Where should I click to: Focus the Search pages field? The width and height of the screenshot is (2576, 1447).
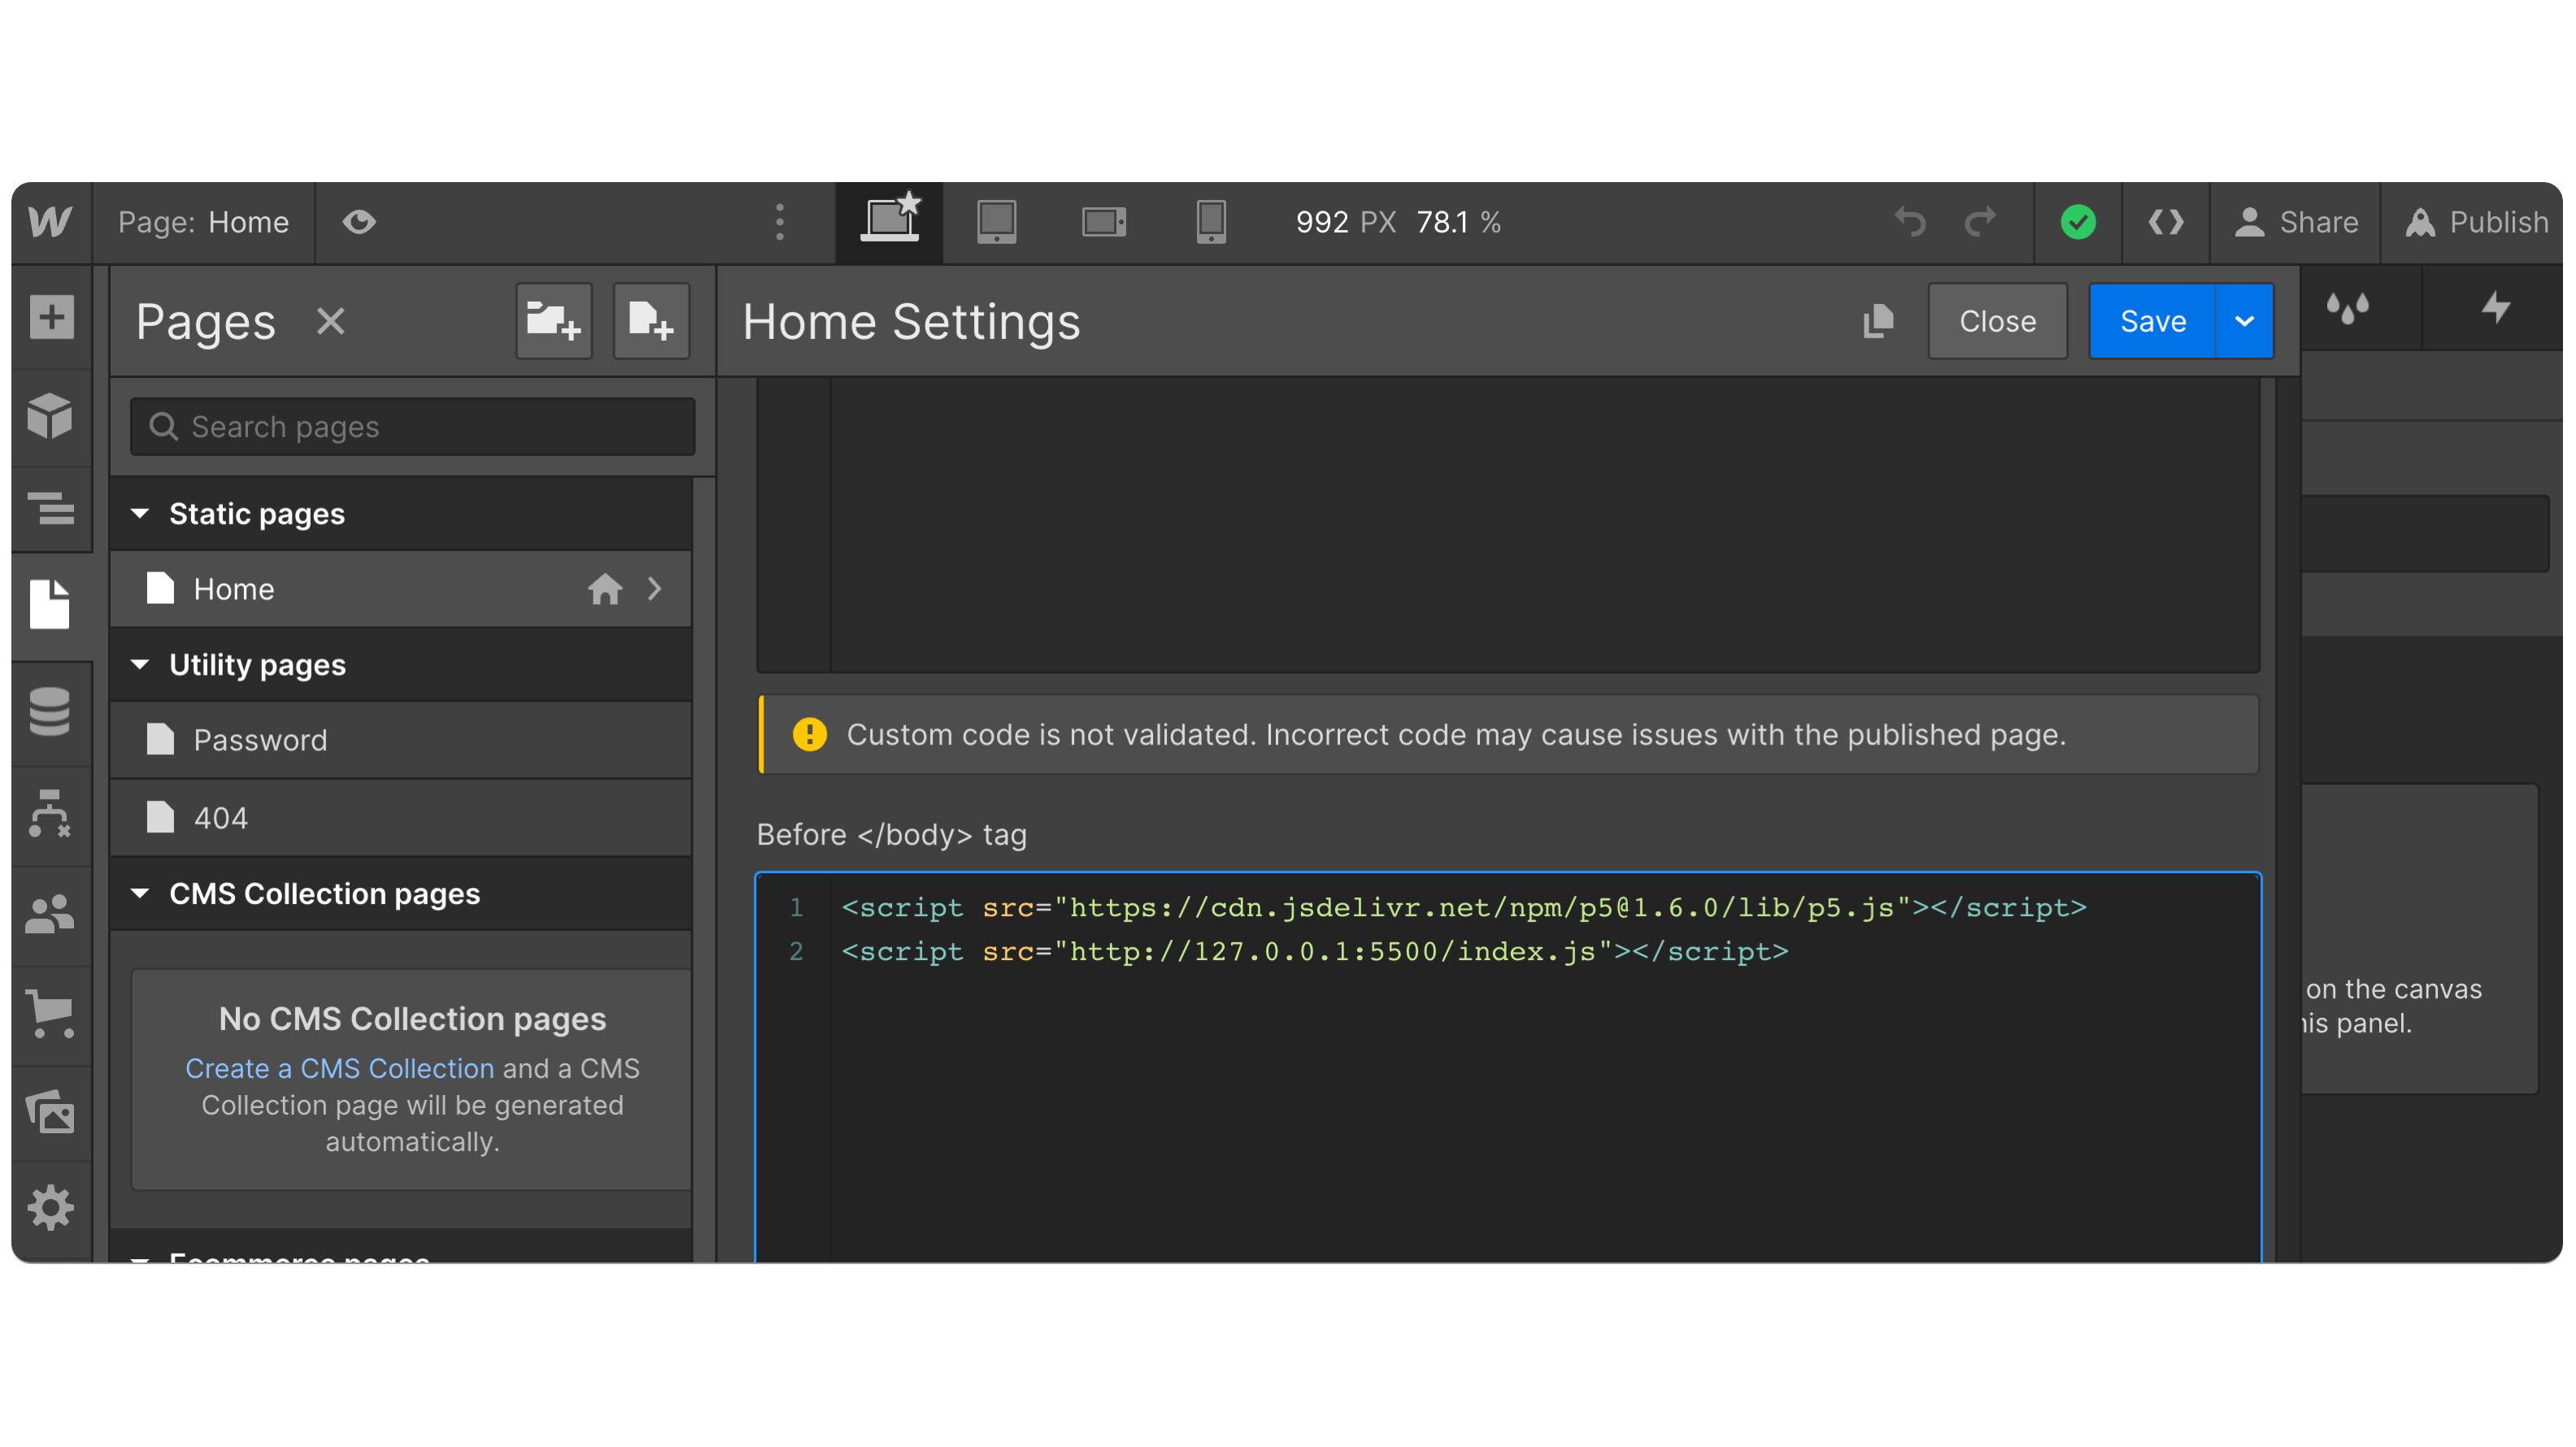tap(413, 427)
